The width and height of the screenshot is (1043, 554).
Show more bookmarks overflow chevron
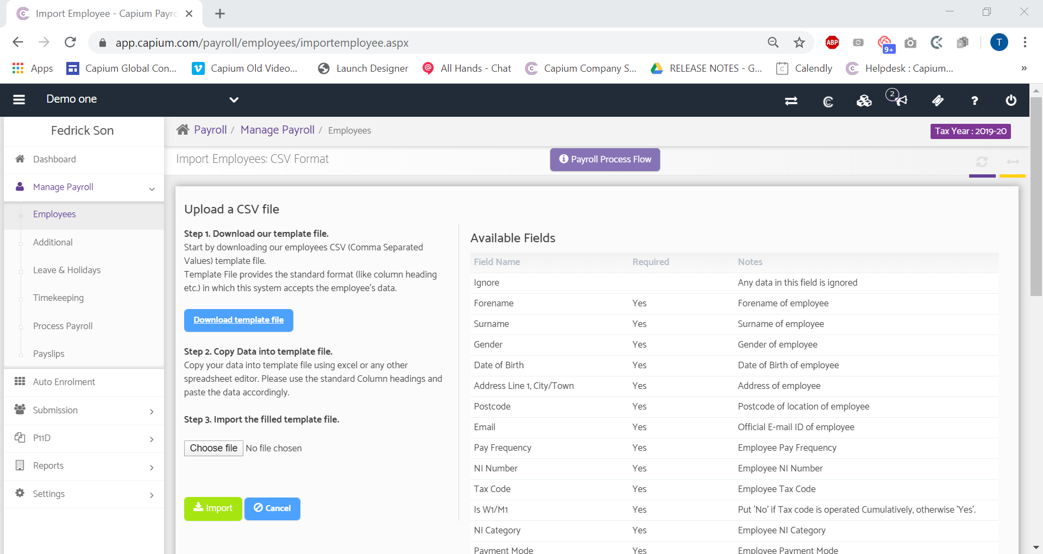(x=1024, y=68)
